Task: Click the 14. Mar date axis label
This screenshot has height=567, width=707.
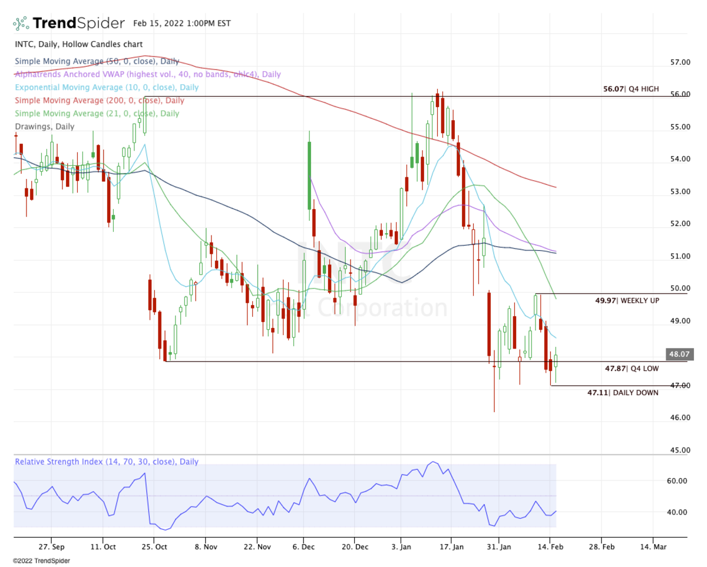Action: coord(653,547)
